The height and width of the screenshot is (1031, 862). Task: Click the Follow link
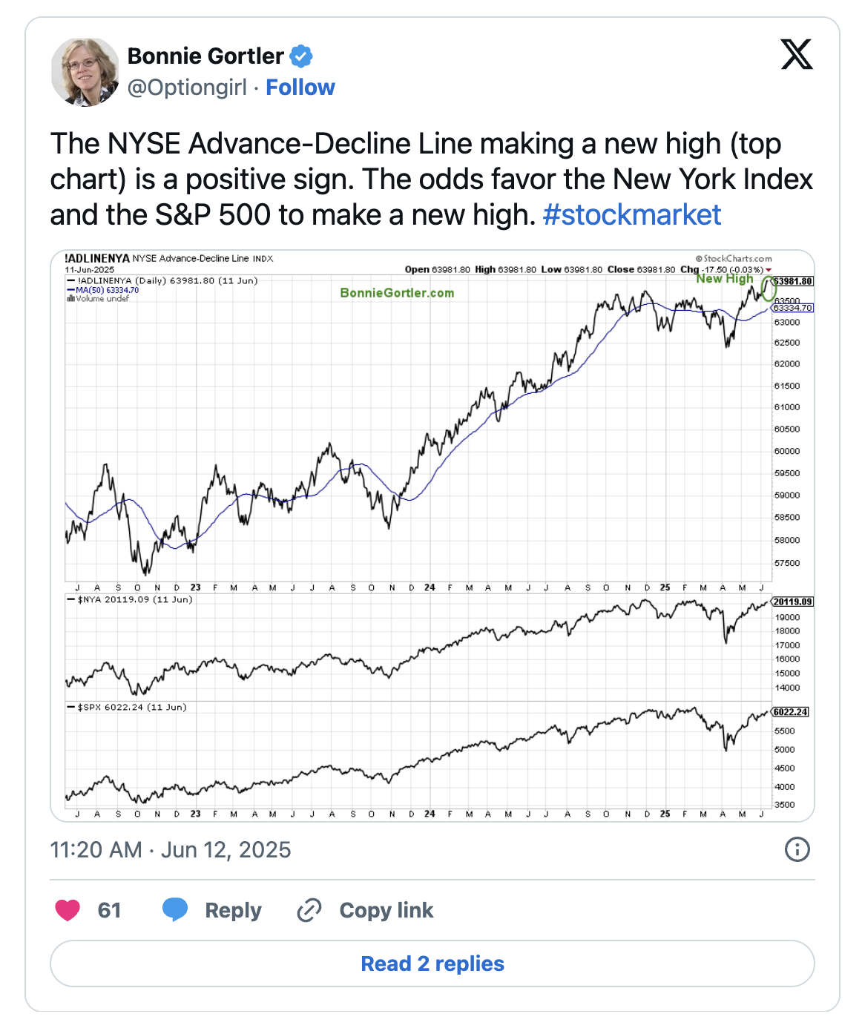300,88
